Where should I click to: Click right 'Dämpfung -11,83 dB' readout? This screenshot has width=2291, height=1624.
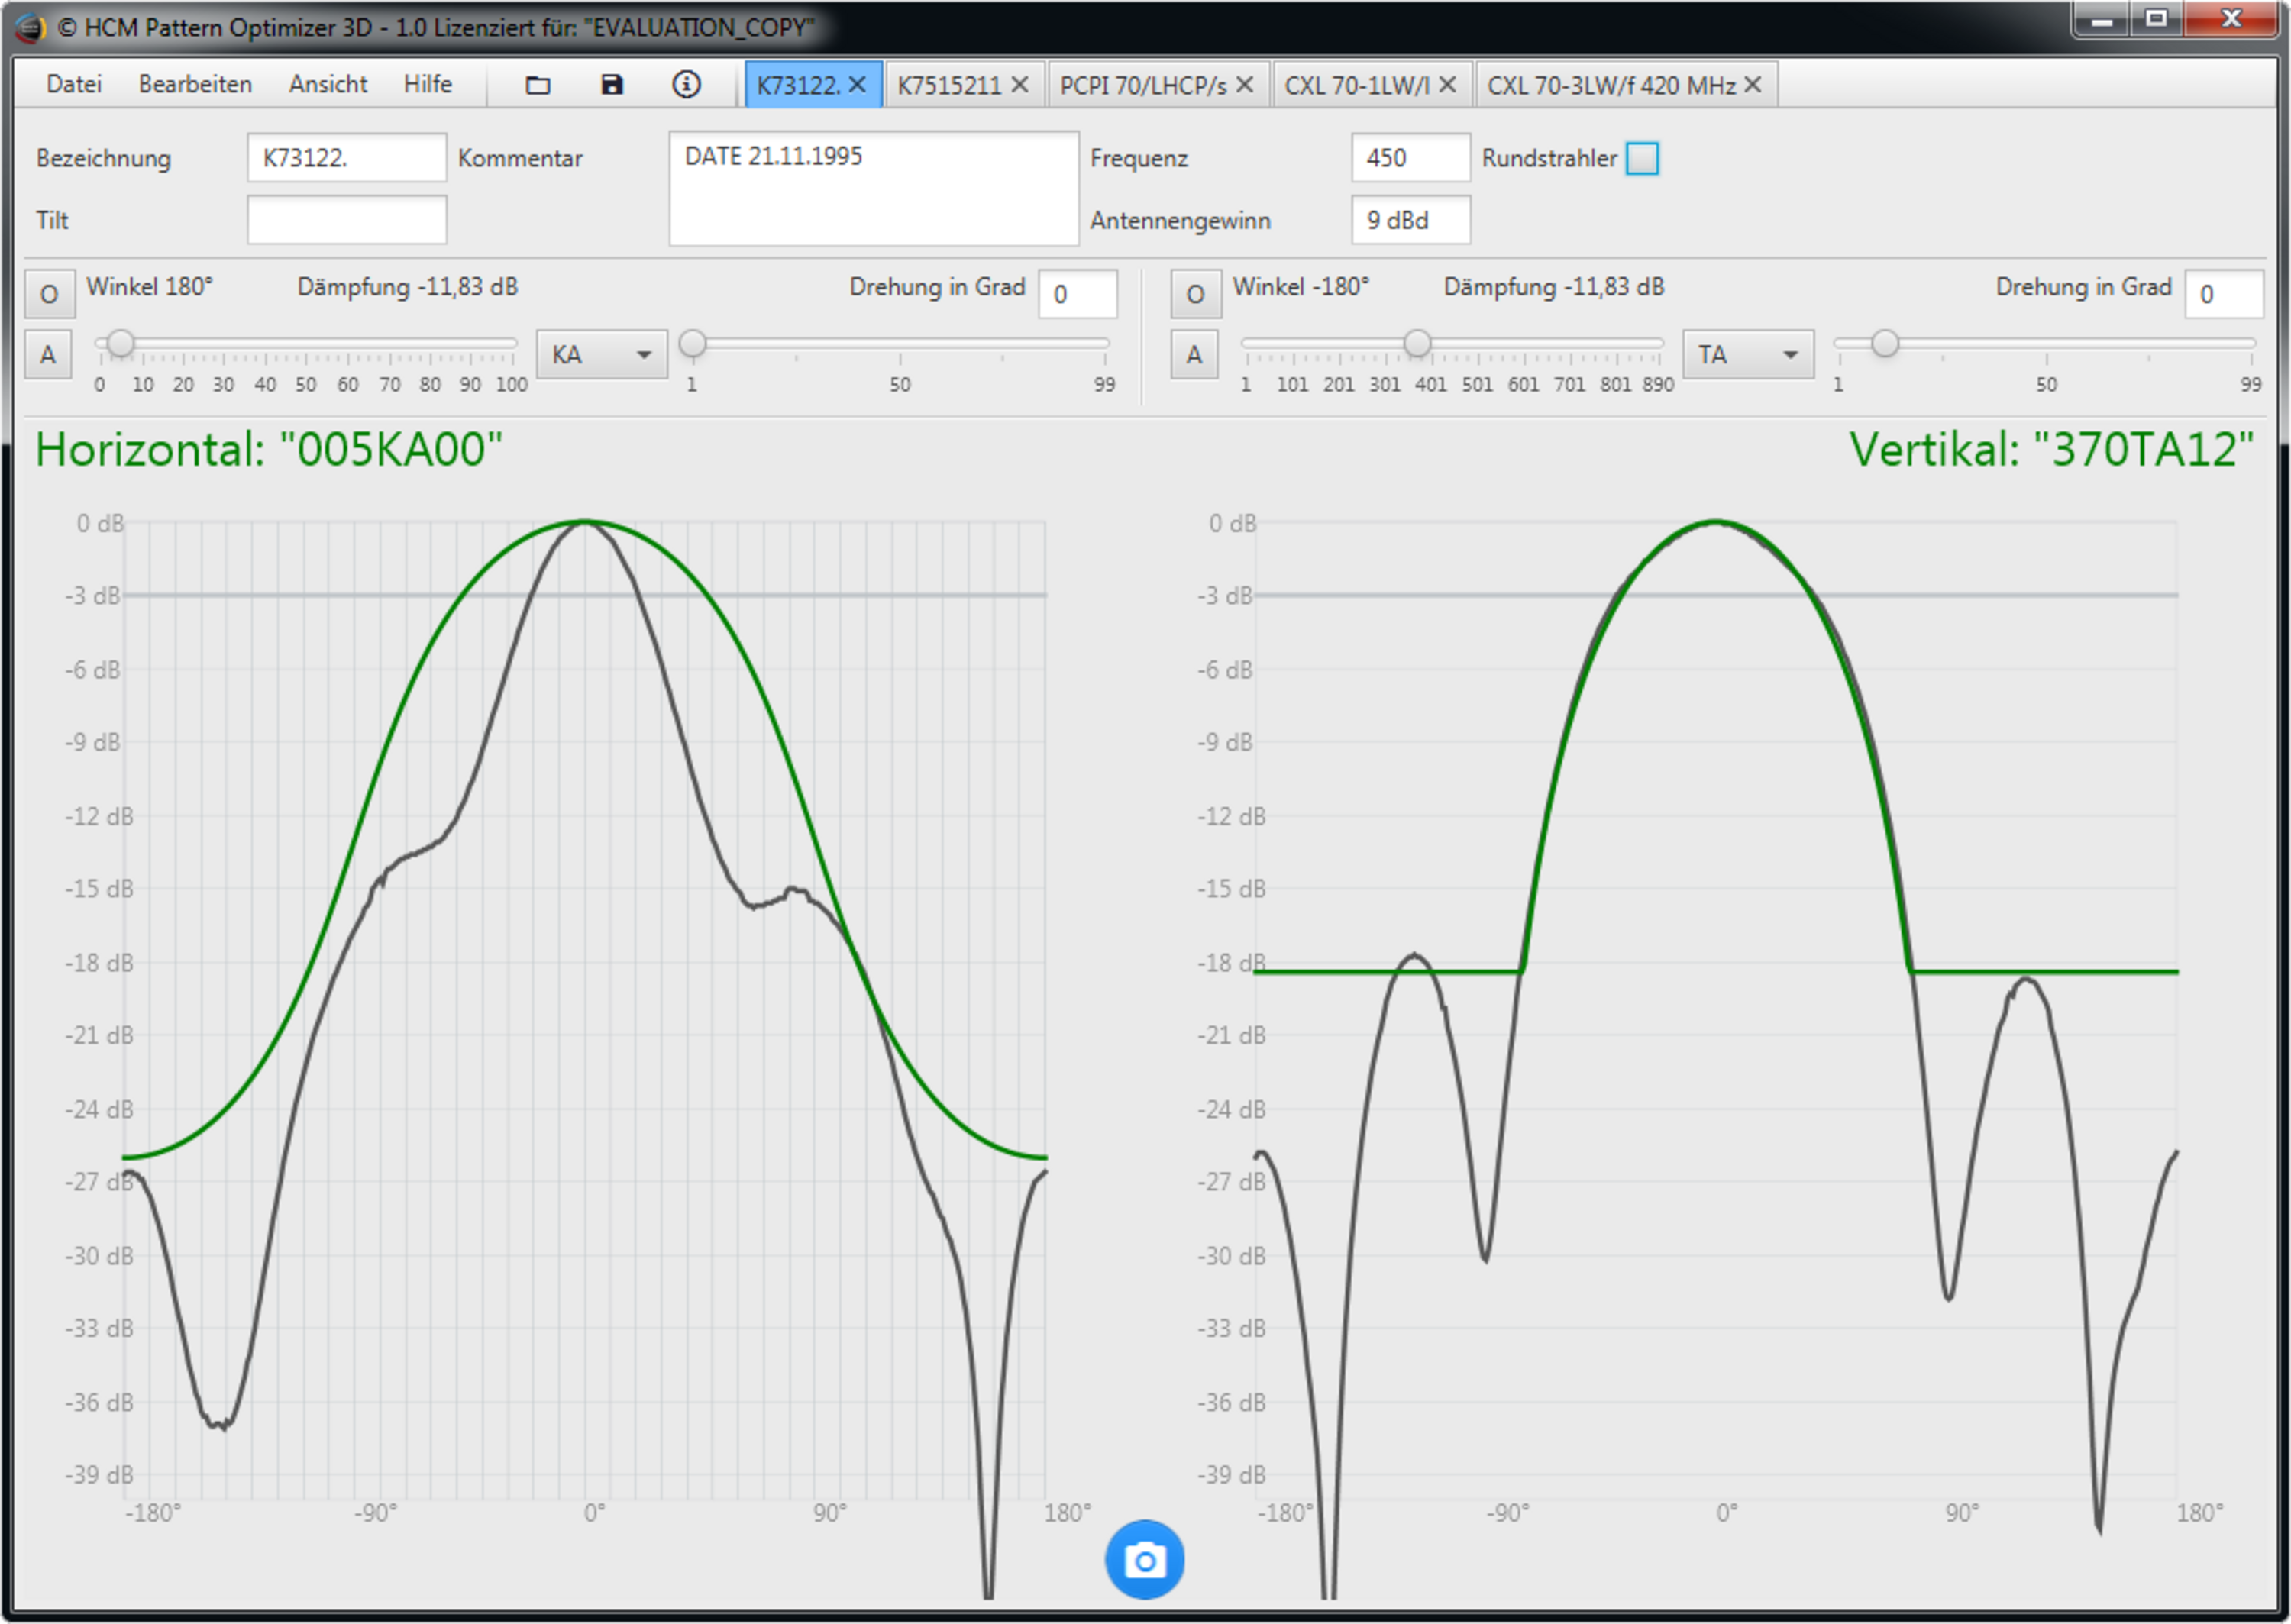click(1553, 287)
